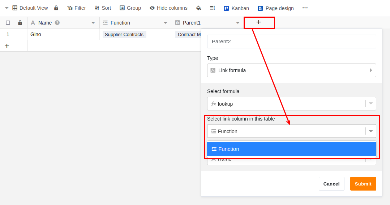Click the row height icon
390x205 pixels.
tap(212, 8)
